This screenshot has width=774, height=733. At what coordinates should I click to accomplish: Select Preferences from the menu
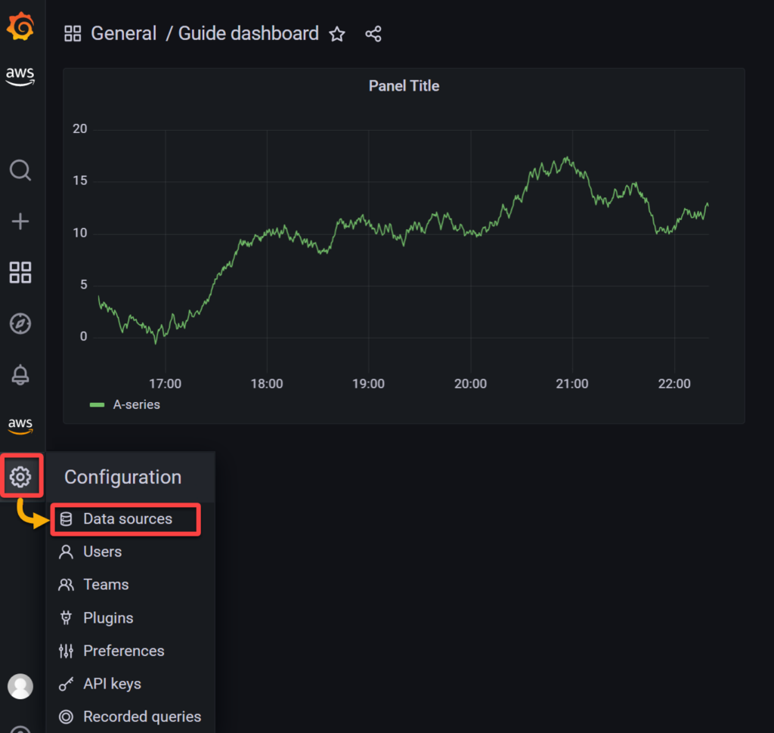(x=123, y=651)
